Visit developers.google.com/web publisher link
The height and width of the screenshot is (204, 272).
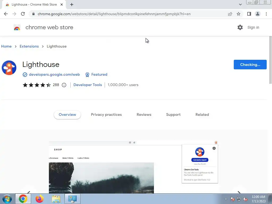click(x=54, y=74)
